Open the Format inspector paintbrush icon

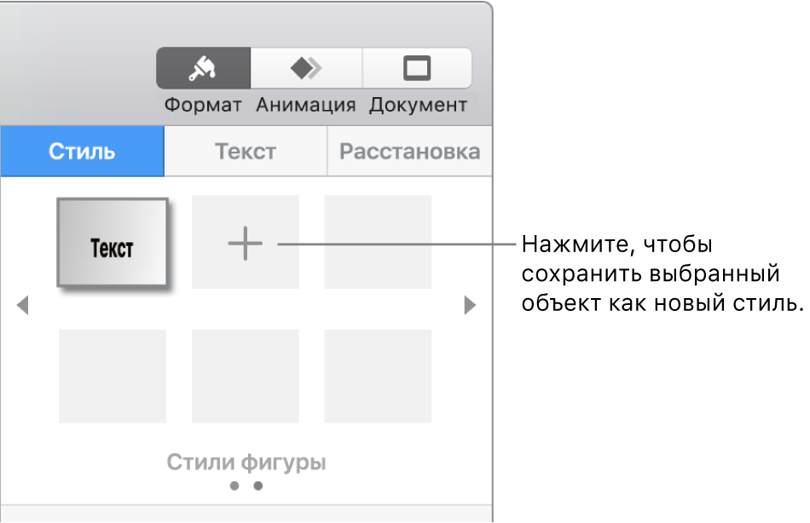point(203,68)
